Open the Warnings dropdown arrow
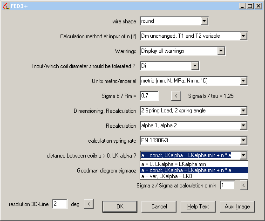 (221, 51)
